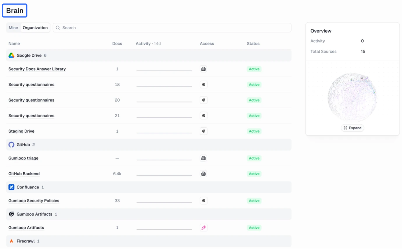Click the Total Sources label in Overview
This screenshot has width=402, height=250.
pos(323,52)
